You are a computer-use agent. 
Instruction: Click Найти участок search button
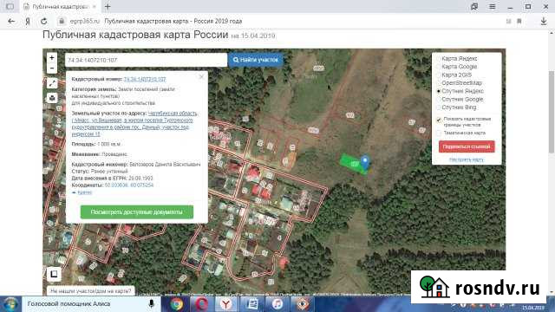coord(256,60)
